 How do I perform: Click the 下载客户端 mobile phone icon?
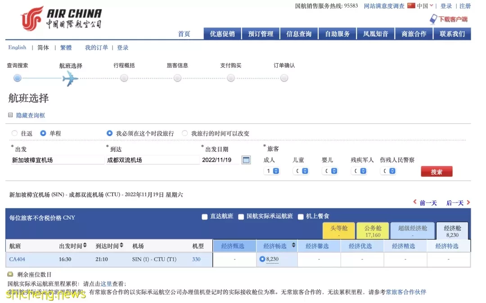click(x=433, y=19)
